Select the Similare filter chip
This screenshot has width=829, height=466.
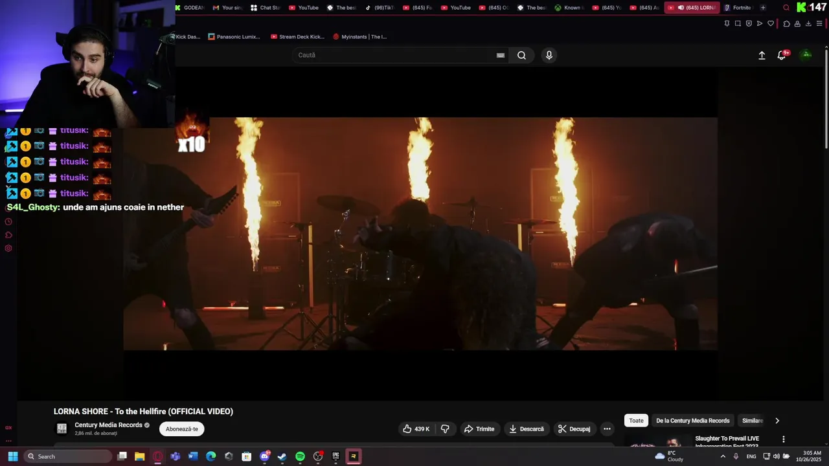(x=753, y=421)
